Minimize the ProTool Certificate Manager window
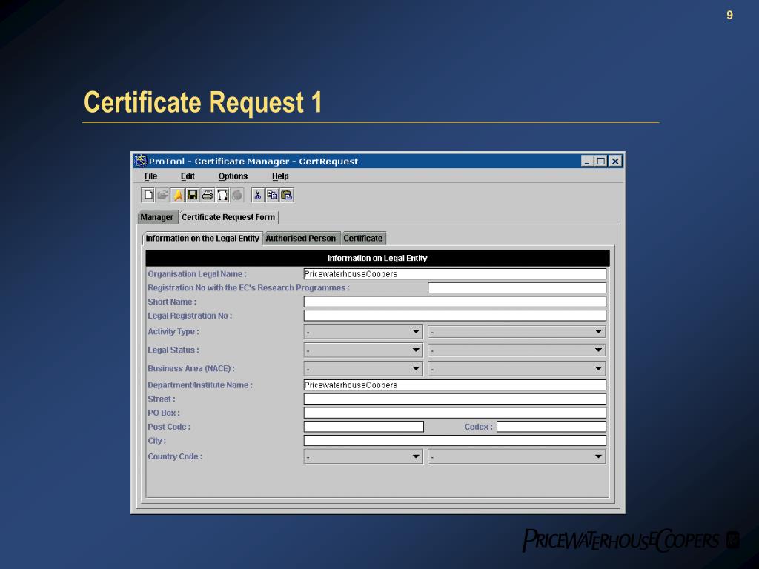Screen dimensions: 759x569 (587, 161)
